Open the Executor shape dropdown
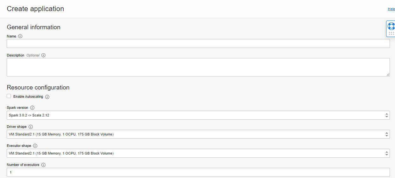Viewport: 395px width, 178px height. [198, 153]
